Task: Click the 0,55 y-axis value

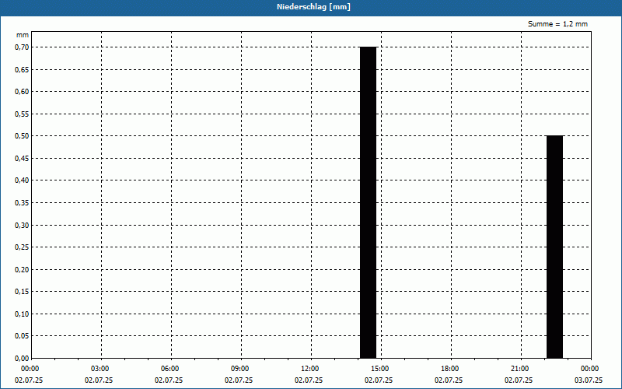Action: (x=23, y=114)
